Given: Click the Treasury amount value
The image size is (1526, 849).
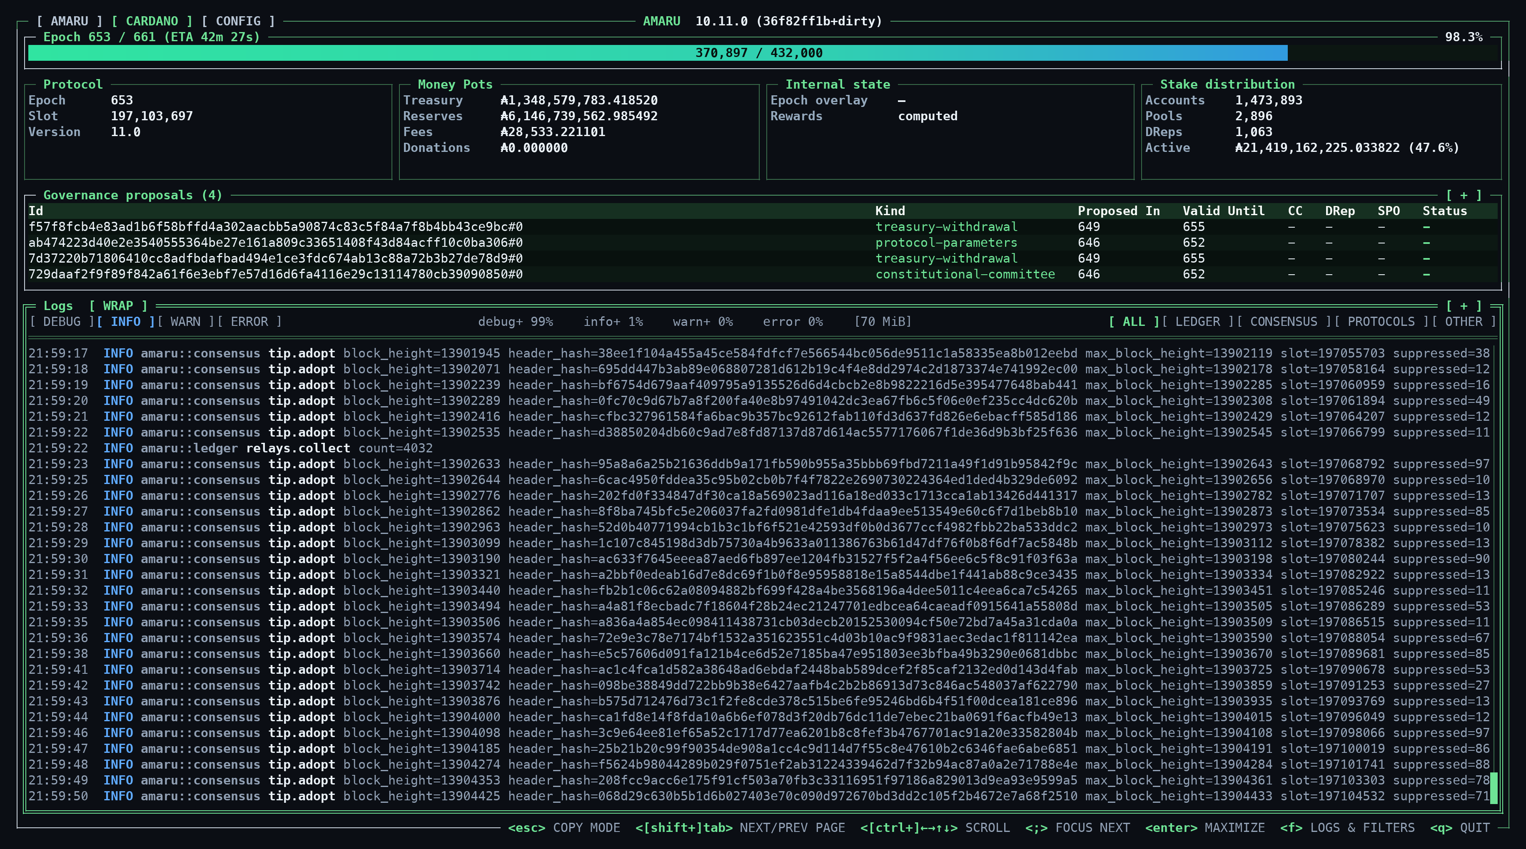Looking at the screenshot, I should [x=579, y=101].
